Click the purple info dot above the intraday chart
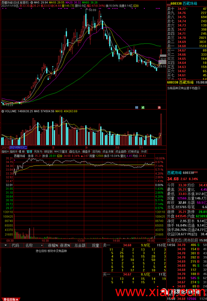The width and height of the screenshot is (207, 301). [x=15, y=160]
